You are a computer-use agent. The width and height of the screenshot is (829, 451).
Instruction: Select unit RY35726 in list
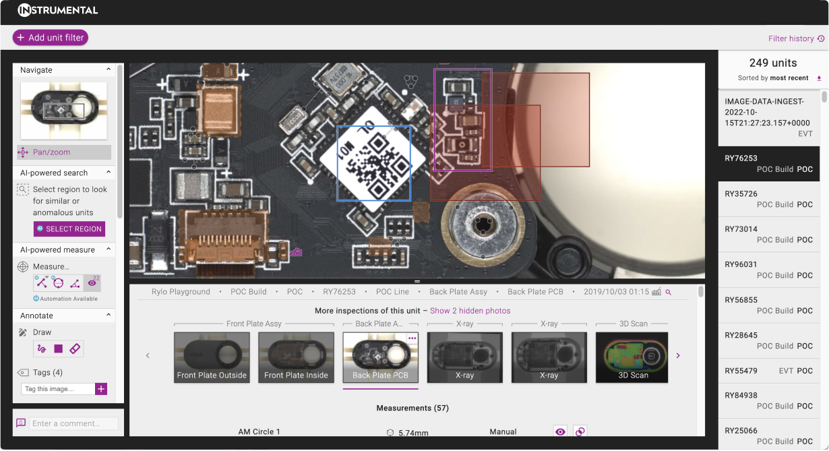coord(768,199)
